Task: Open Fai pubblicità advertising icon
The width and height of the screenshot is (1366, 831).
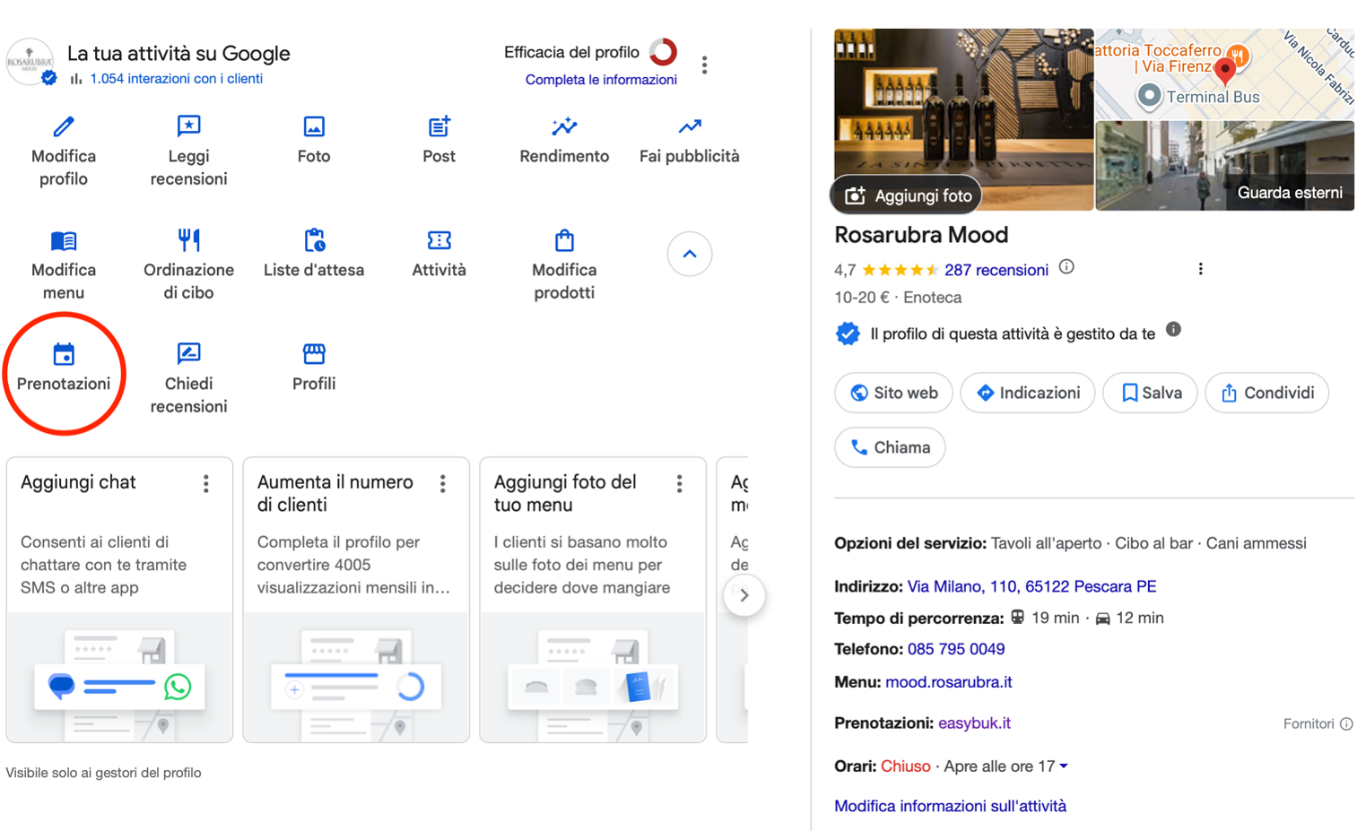Action: click(x=690, y=126)
